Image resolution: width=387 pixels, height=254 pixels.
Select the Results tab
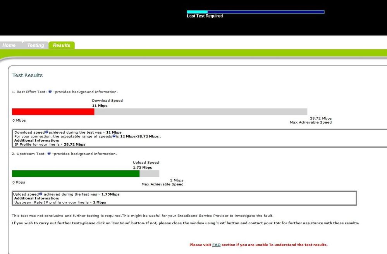[x=62, y=45]
